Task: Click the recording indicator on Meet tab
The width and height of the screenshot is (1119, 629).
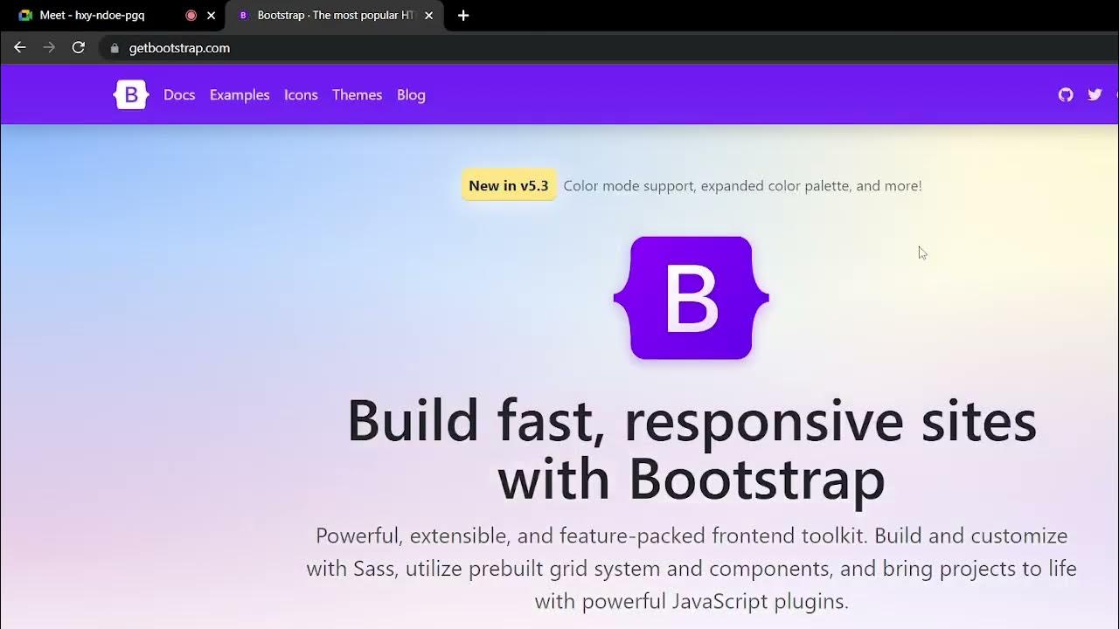Action: click(191, 16)
